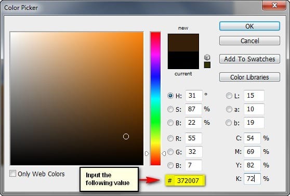
Task: Select the H hue radio button
Action: tap(170, 96)
